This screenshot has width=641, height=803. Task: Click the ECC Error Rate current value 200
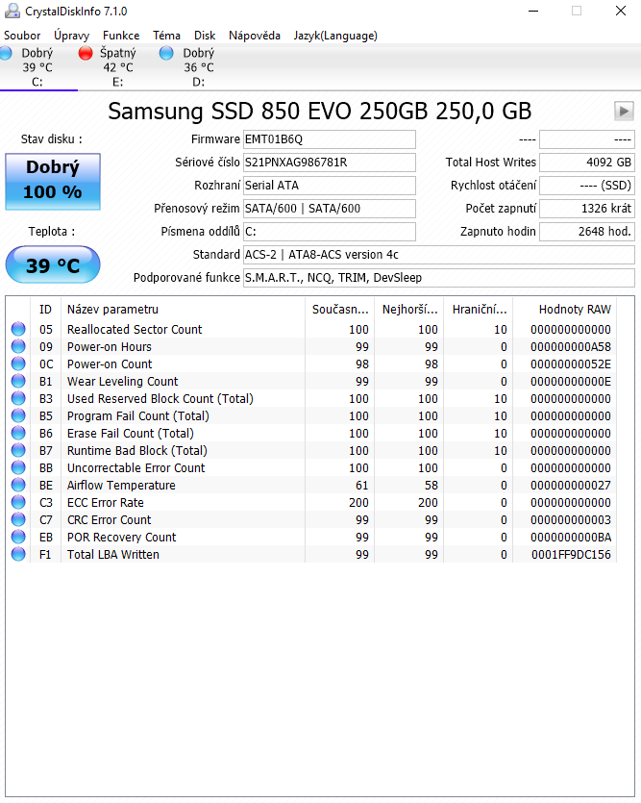click(x=358, y=502)
